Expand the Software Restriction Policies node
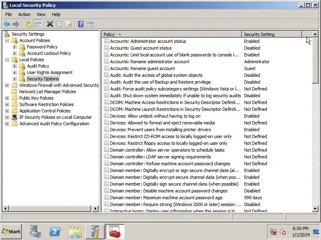This screenshot has width=321, height=240. pyautogui.click(x=7, y=104)
